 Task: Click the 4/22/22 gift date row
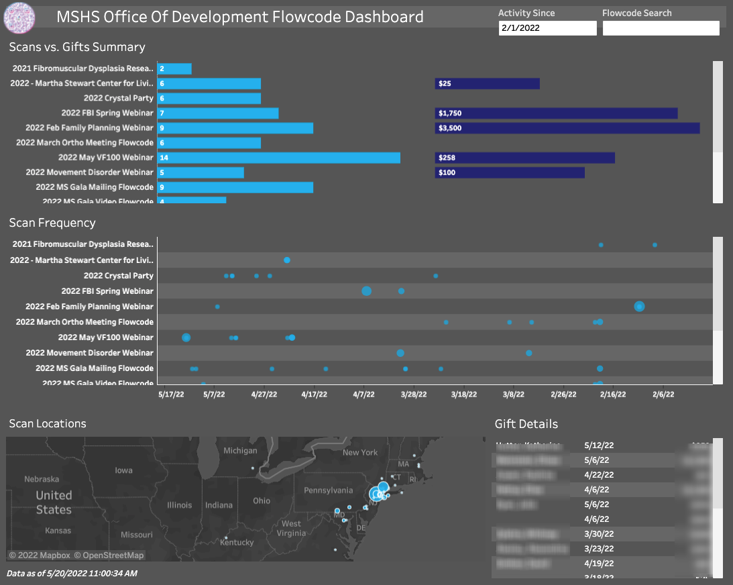[599, 474]
